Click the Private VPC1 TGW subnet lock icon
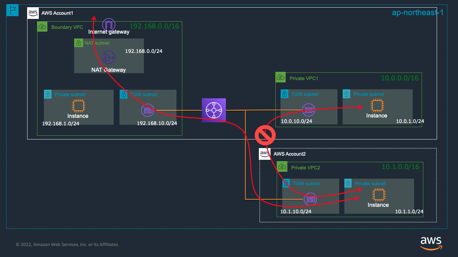 [284, 94]
